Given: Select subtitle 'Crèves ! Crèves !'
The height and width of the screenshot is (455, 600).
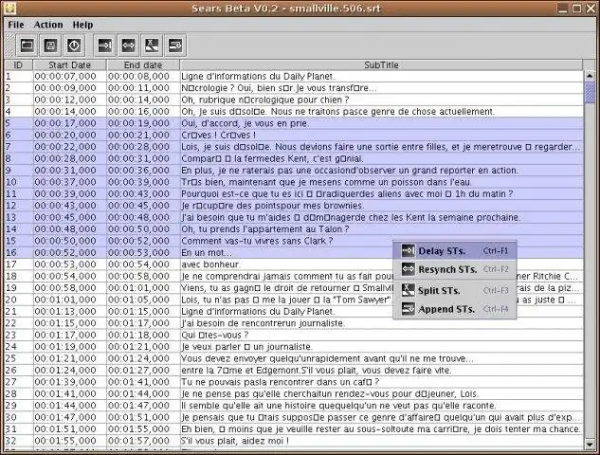Looking at the screenshot, I should pyautogui.click(x=381, y=136).
